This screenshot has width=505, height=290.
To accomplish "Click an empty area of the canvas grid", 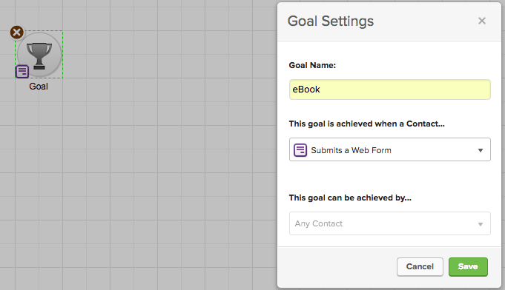I will tap(161, 161).
